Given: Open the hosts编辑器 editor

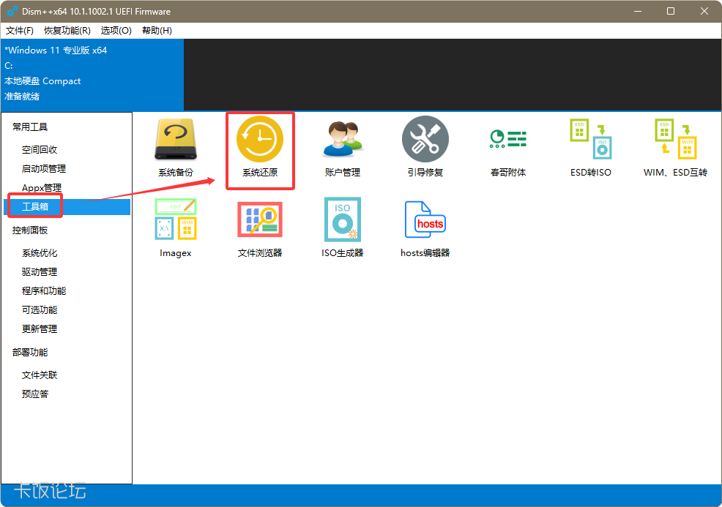Looking at the screenshot, I should click(425, 228).
